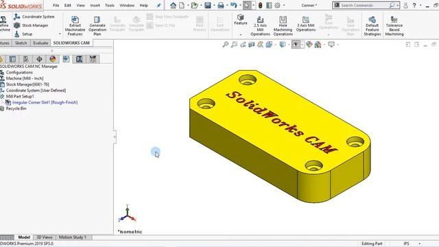Open the Options gear icon
Image resolution: width=439 pixels, height=247 pixels.
tap(277, 5)
